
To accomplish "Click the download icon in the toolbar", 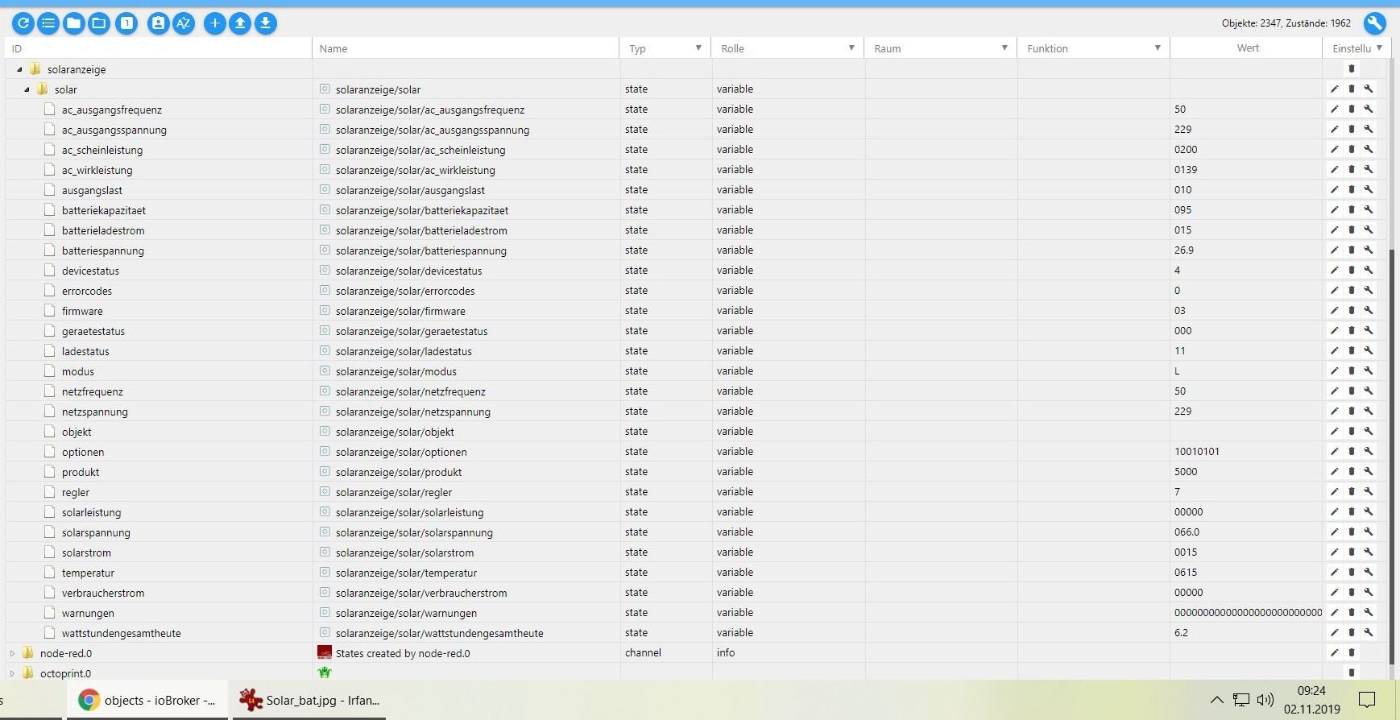I will pyautogui.click(x=266, y=23).
